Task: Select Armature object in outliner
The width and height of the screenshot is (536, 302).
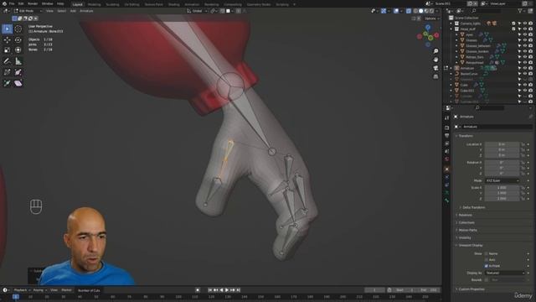Action: click(x=466, y=68)
